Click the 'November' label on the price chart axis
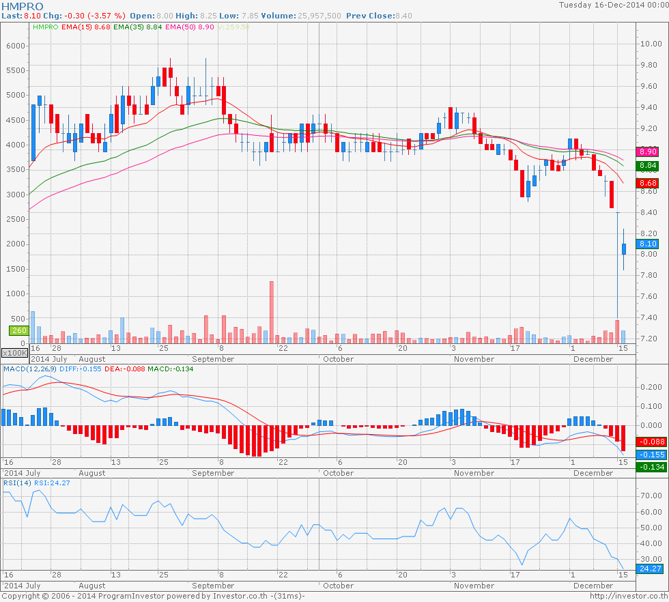 click(x=474, y=359)
